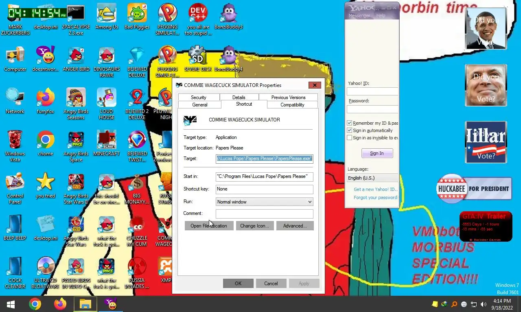The height and width of the screenshot is (312, 521).
Task: Select the Computer desktop icon
Action: [15, 59]
